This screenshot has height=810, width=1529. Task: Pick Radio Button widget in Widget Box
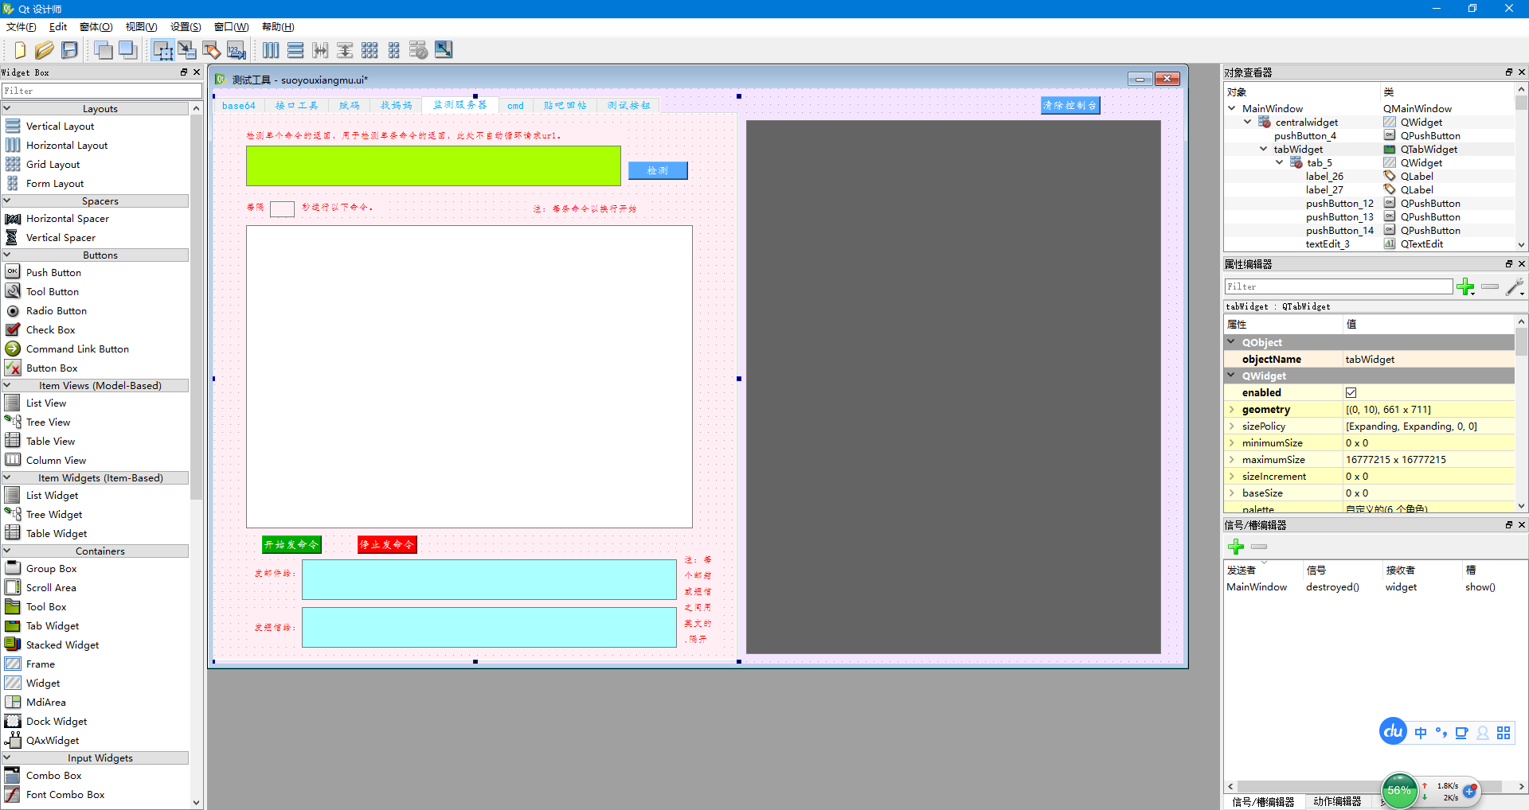pyautogui.click(x=56, y=310)
